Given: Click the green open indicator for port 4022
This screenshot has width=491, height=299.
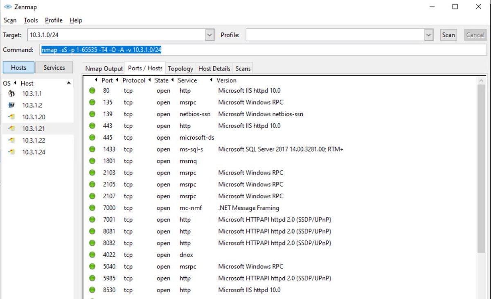Looking at the screenshot, I should (92, 255).
